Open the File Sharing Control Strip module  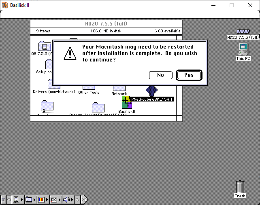tap(30, 200)
